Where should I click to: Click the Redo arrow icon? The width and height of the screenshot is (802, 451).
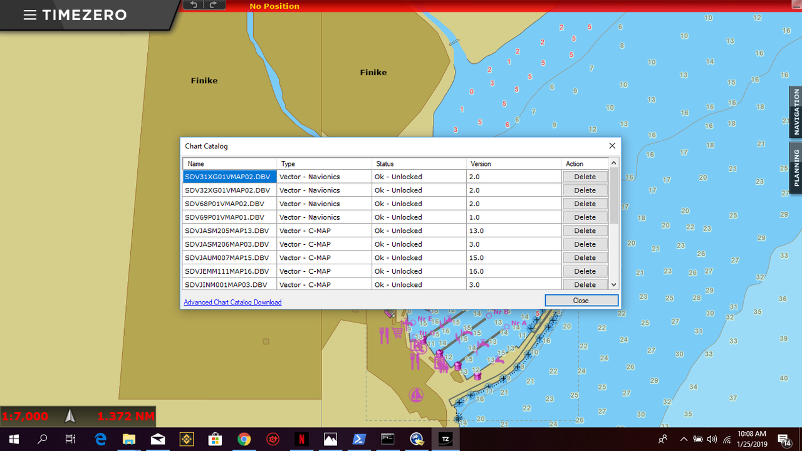pyautogui.click(x=214, y=5)
